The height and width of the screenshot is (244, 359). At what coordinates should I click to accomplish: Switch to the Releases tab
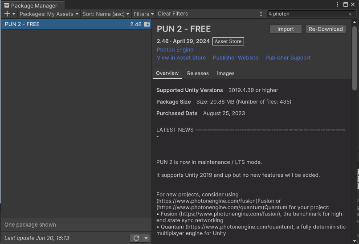click(x=198, y=73)
